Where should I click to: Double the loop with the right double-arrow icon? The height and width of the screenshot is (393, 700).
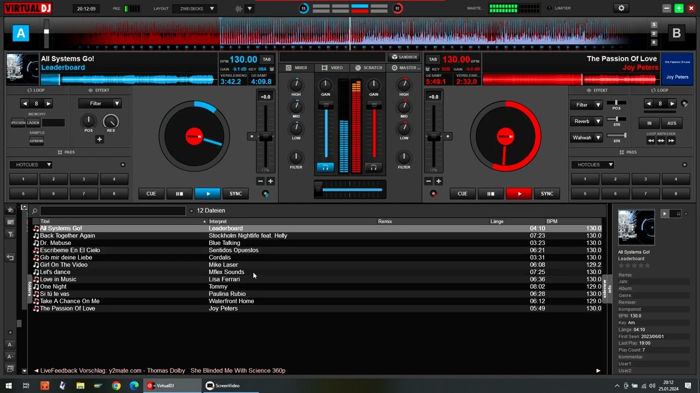(x=672, y=141)
